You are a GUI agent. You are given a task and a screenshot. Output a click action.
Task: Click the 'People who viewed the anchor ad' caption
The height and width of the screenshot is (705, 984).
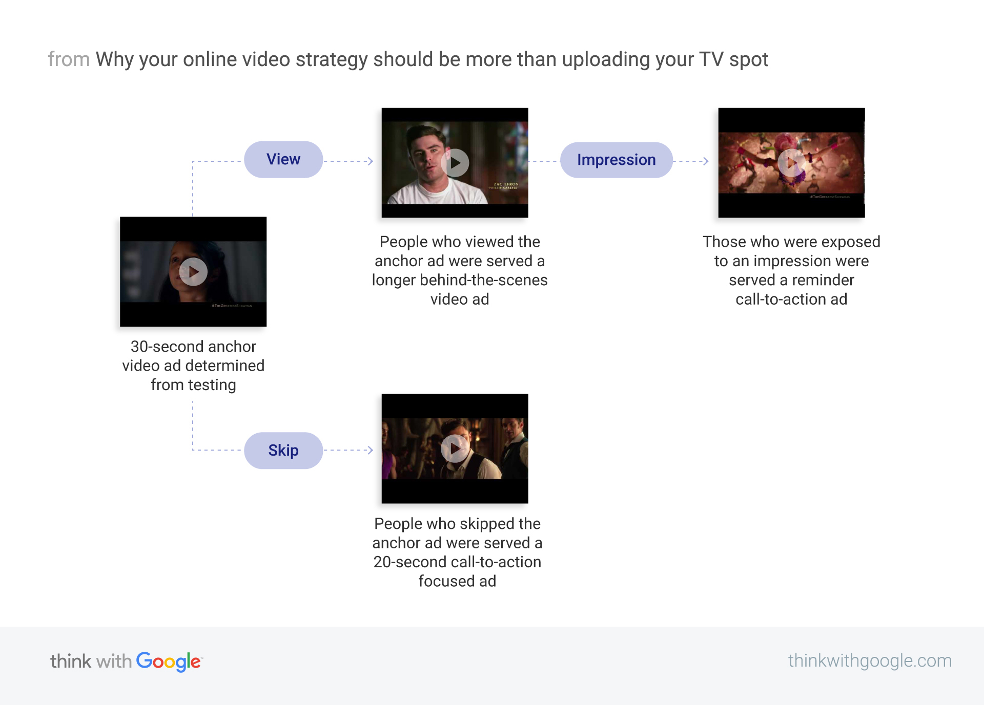tap(460, 270)
